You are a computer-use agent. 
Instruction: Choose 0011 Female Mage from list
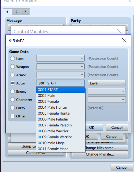point(61,149)
